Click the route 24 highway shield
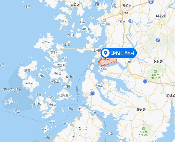Viewport: 175px width, 142px height. [x=97, y=4]
